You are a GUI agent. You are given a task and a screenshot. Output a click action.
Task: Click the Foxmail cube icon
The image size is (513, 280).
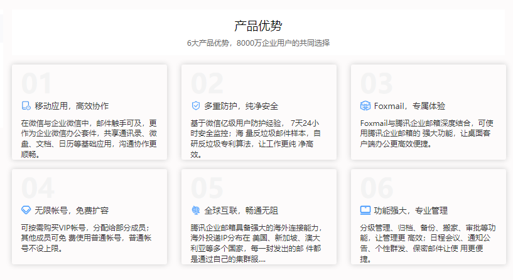[365, 106]
